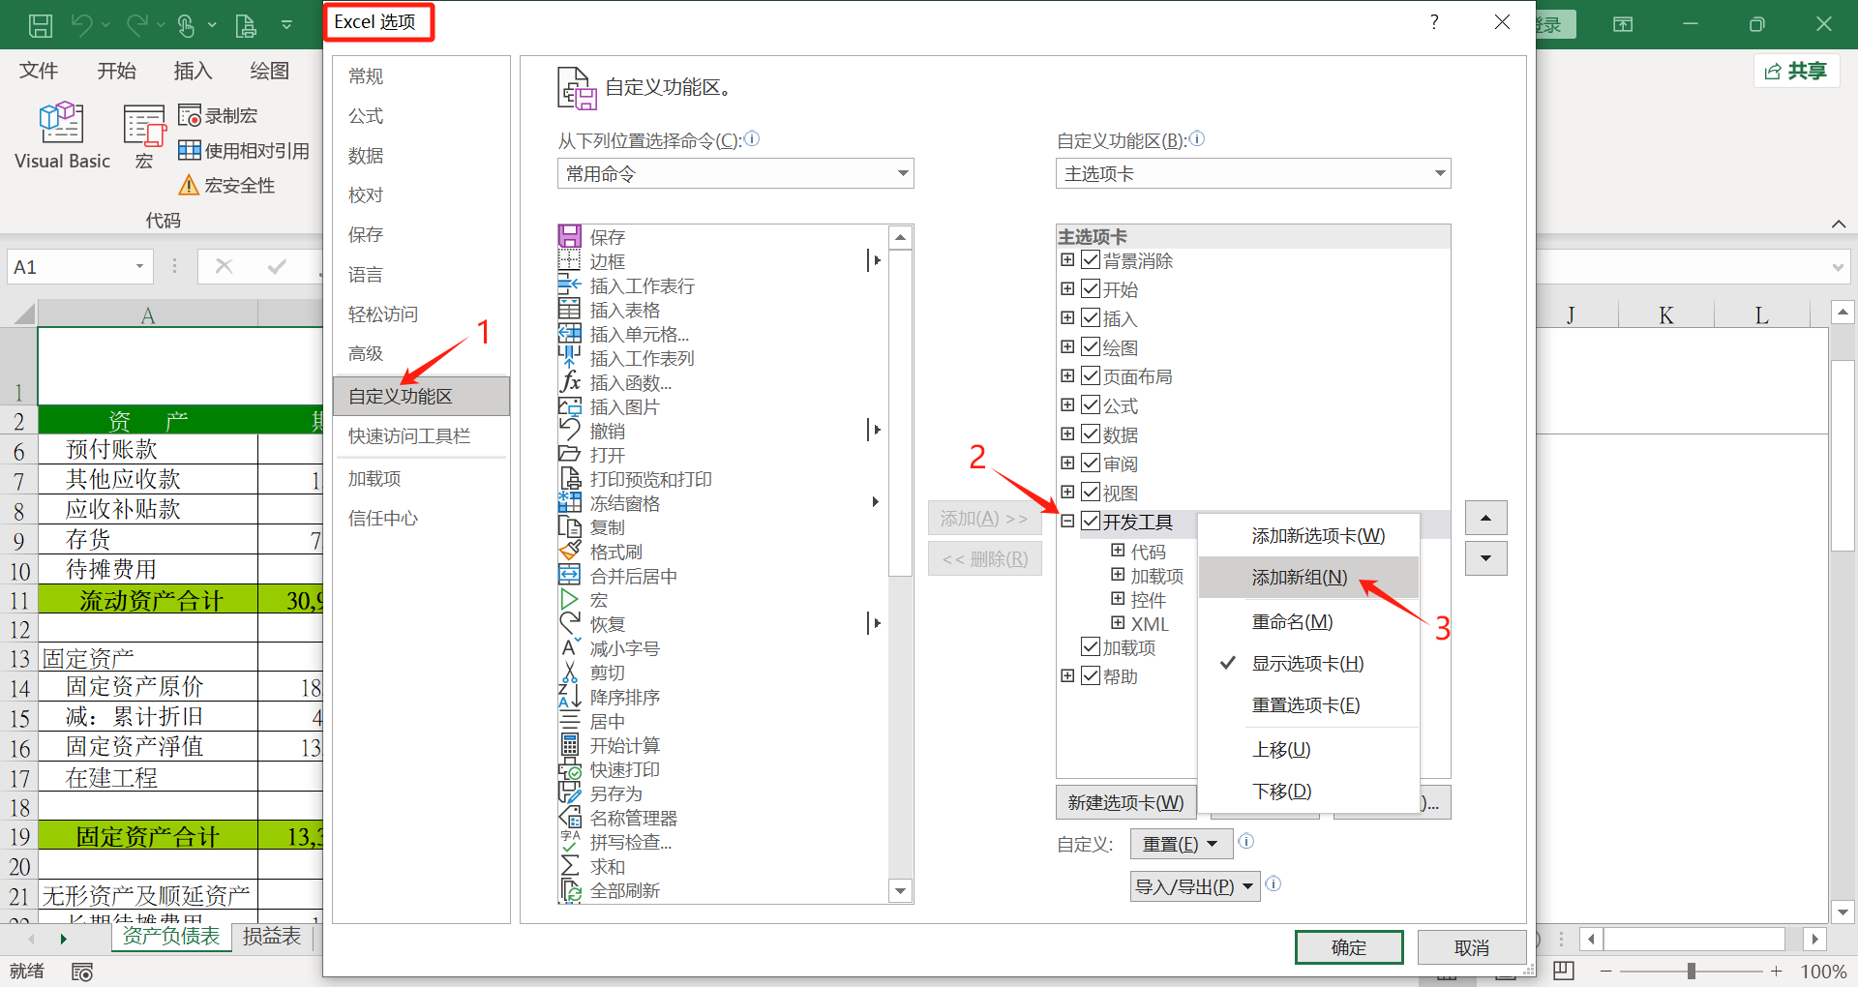Uncheck the 帮助 tab checkbox
The width and height of the screenshot is (1858, 987).
click(x=1091, y=676)
